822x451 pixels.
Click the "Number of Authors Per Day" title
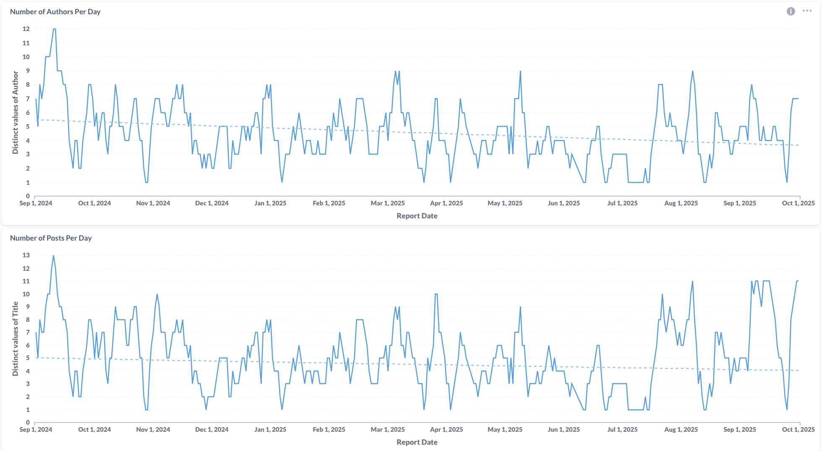(x=55, y=12)
